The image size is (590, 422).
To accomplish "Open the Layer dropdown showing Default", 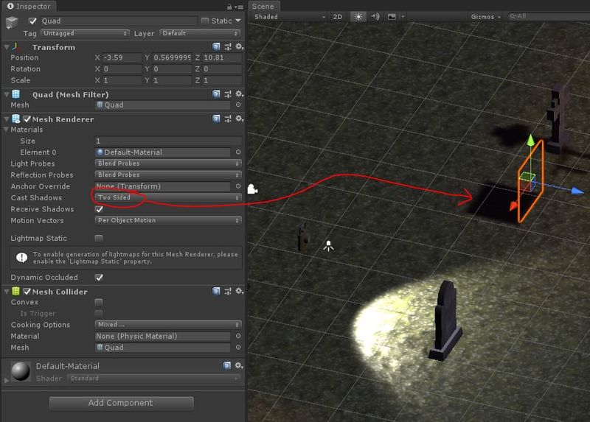I will click(200, 33).
